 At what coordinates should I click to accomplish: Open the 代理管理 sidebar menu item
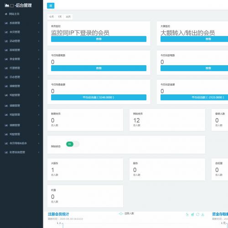tap(15, 68)
